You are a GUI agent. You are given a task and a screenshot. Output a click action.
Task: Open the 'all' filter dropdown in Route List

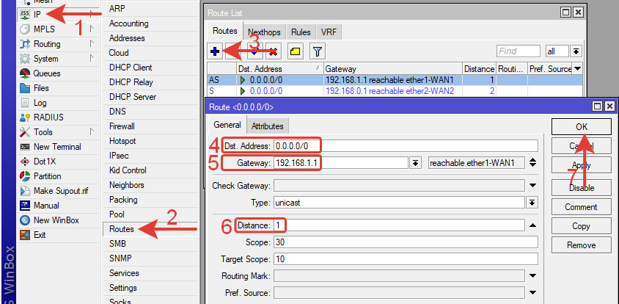pos(576,51)
